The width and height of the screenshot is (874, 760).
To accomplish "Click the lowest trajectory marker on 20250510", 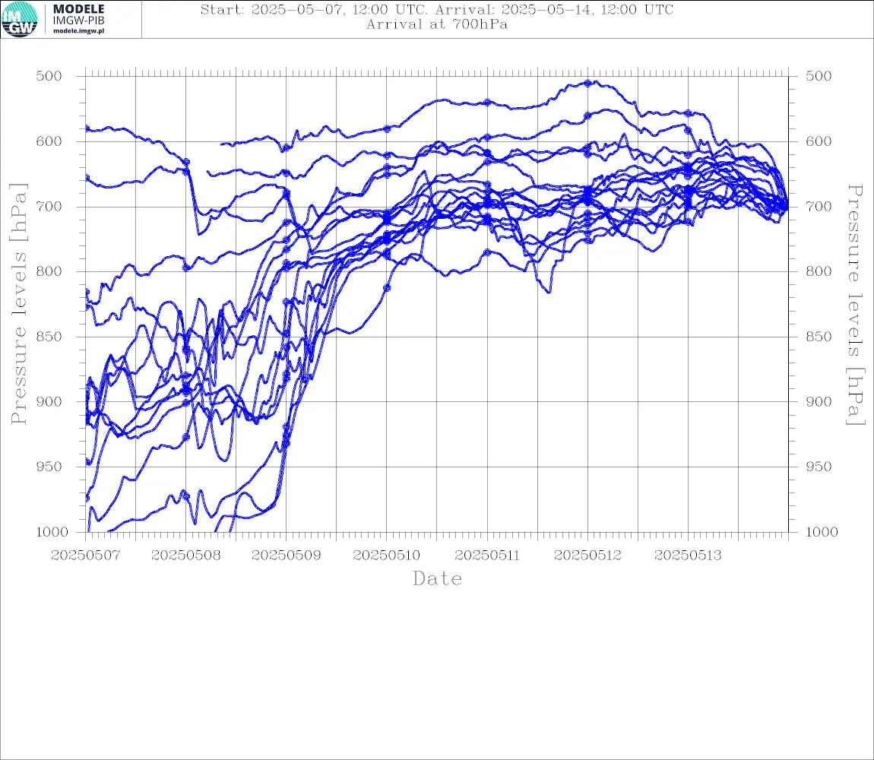I will tap(387, 288).
